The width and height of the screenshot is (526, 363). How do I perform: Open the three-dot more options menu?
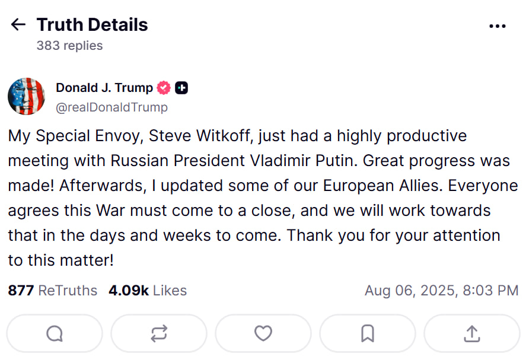click(497, 26)
